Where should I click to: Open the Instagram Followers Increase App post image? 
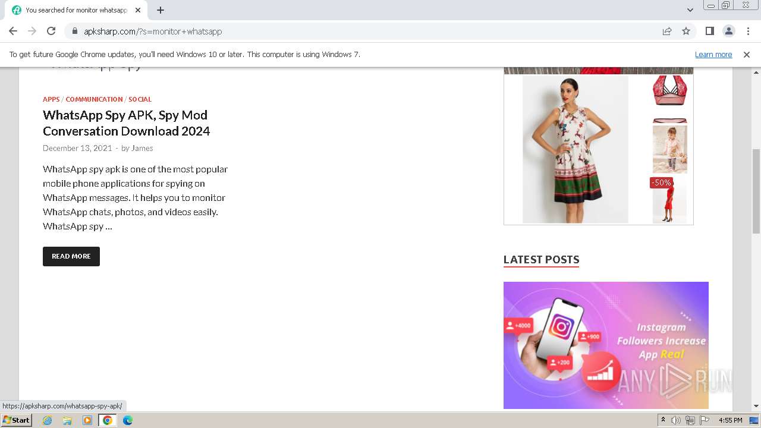606,345
